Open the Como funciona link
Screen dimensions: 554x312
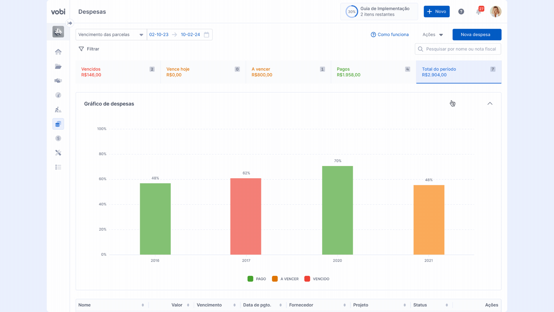[390, 35]
